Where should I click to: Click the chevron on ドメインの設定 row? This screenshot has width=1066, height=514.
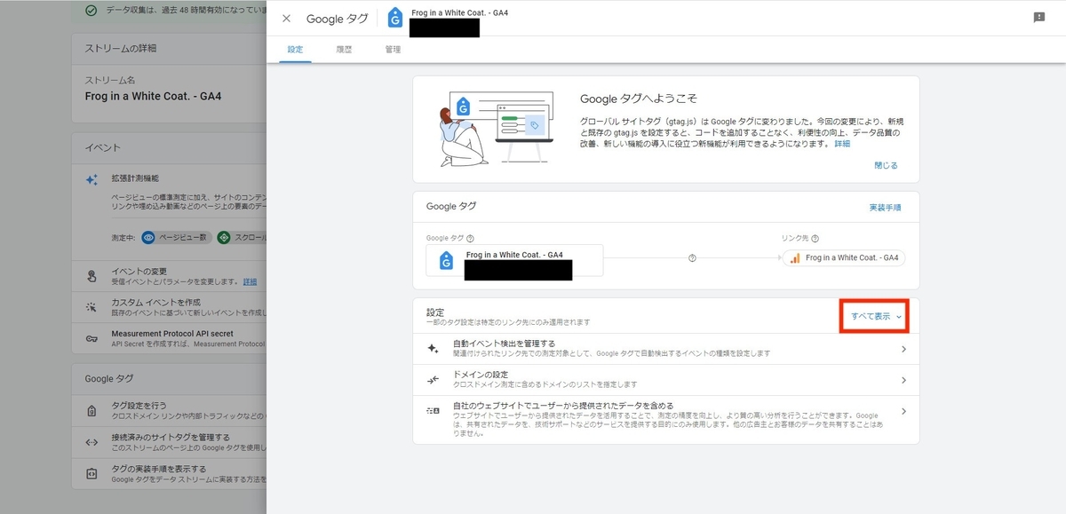[x=903, y=380]
